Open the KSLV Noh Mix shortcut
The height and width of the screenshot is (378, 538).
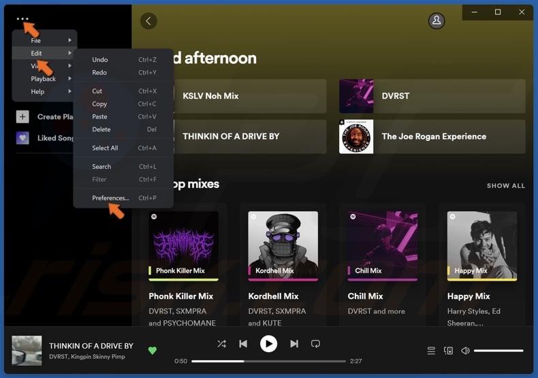pos(250,96)
